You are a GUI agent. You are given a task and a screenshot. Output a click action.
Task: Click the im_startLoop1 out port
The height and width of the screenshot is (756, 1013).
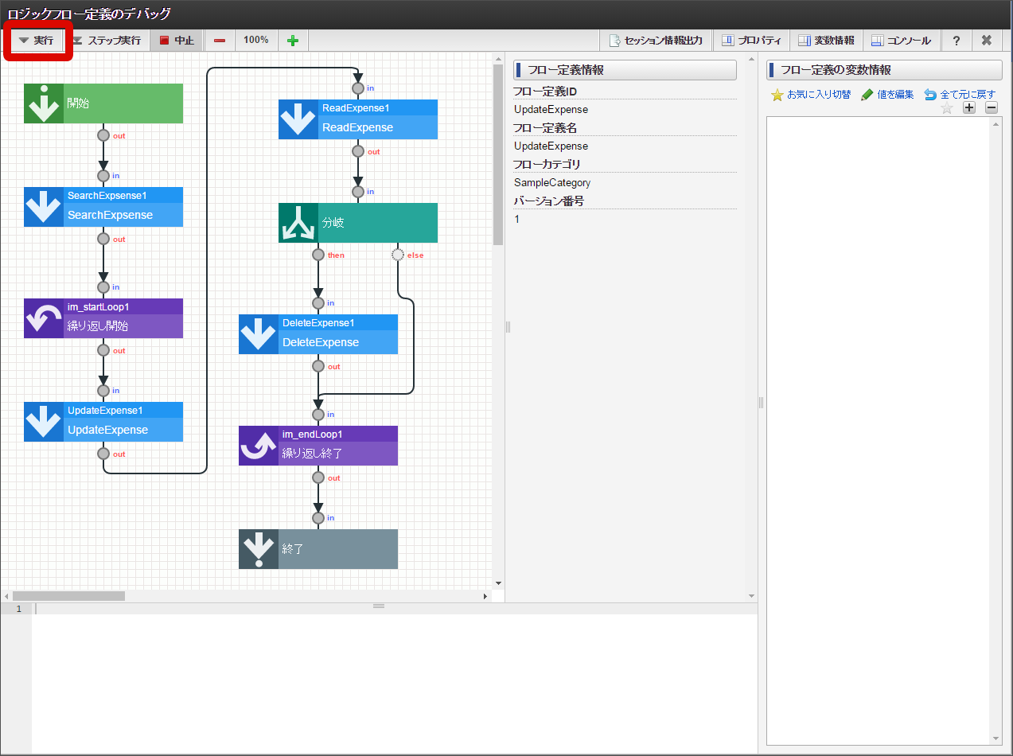coord(103,350)
